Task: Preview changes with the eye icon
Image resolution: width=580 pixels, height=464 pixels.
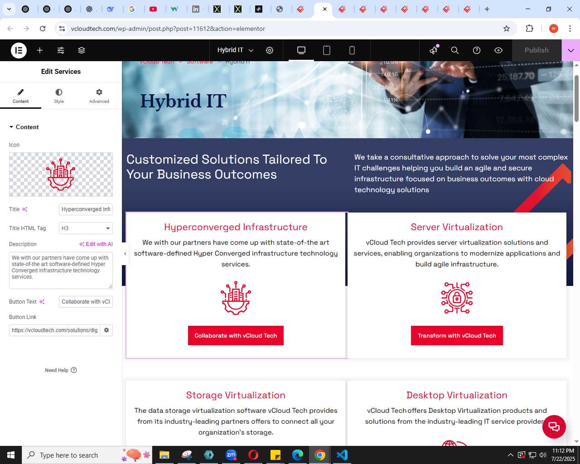Action: point(498,50)
